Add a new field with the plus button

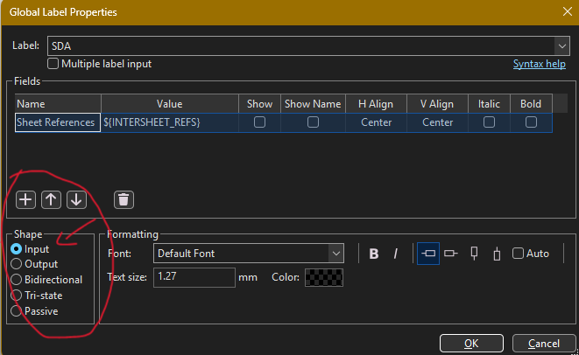(25, 200)
